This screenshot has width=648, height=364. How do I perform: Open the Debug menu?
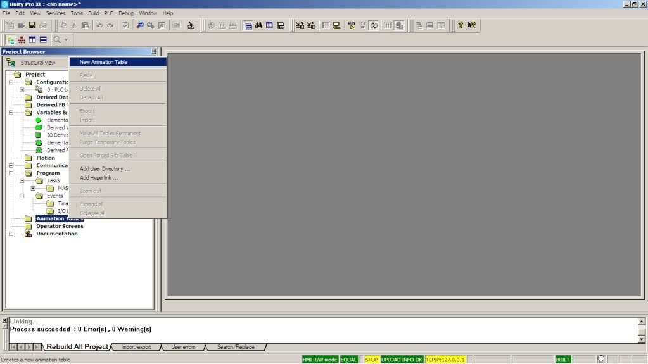(126, 13)
